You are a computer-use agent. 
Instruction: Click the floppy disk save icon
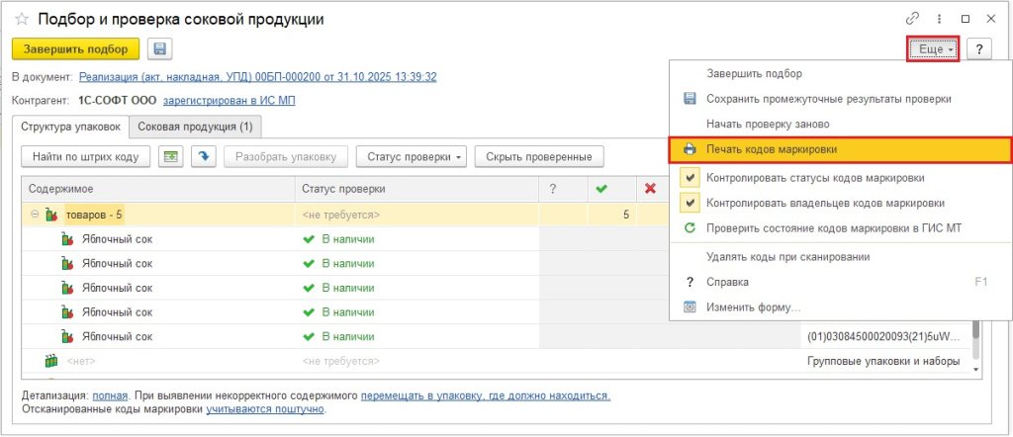pos(159,49)
